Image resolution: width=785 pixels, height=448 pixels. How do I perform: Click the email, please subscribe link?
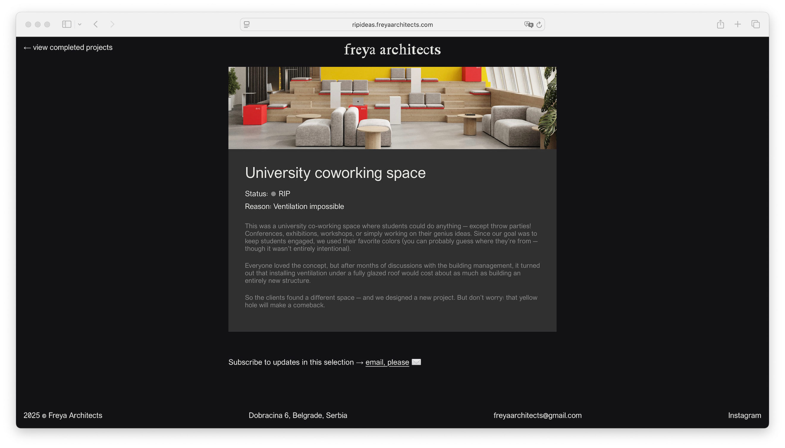[387, 362]
